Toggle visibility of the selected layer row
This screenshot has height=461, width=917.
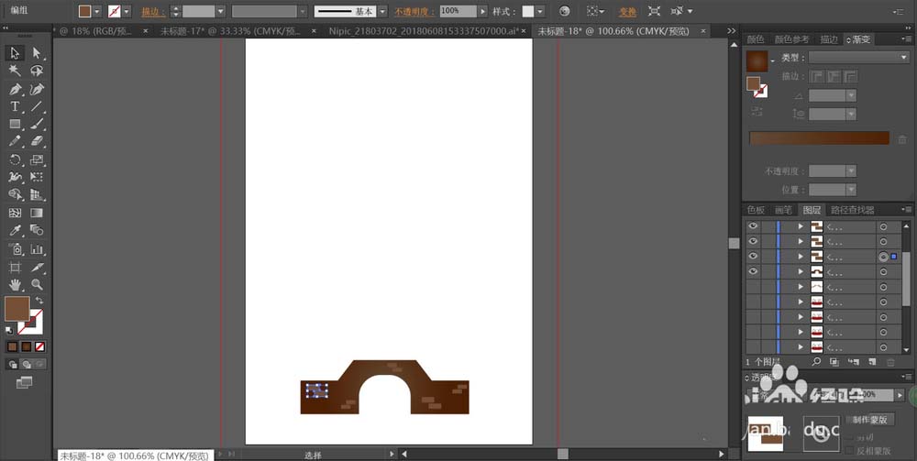753,257
